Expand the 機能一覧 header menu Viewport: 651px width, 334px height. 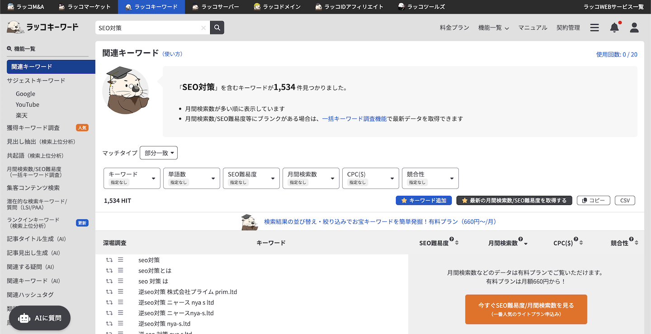click(x=494, y=28)
